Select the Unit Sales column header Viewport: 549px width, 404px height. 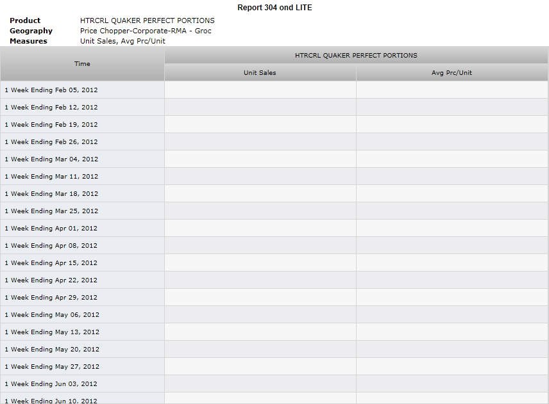[x=260, y=73]
